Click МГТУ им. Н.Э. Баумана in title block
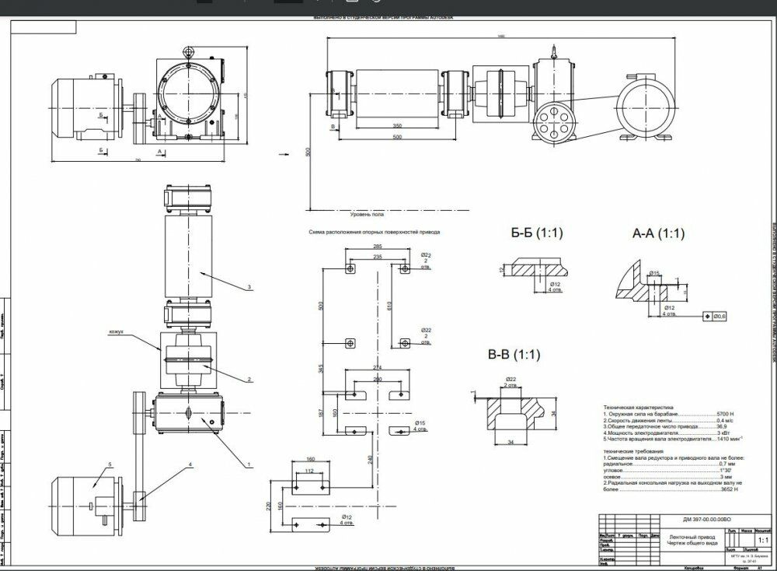Image resolution: width=777 pixels, height=571 pixels. (x=747, y=556)
